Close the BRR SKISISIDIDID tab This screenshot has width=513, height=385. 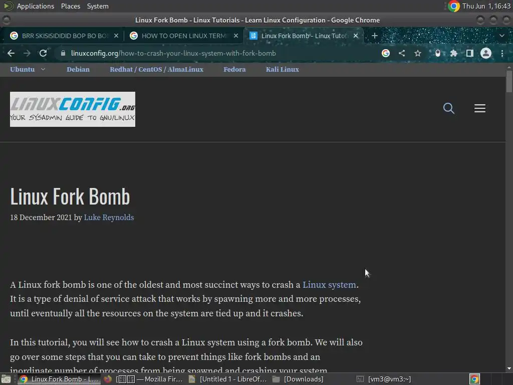tap(116, 36)
